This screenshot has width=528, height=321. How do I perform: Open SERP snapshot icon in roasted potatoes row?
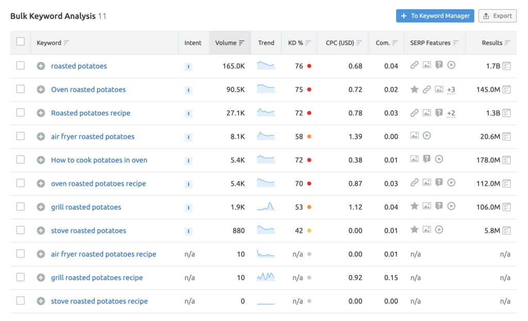click(506, 66)
